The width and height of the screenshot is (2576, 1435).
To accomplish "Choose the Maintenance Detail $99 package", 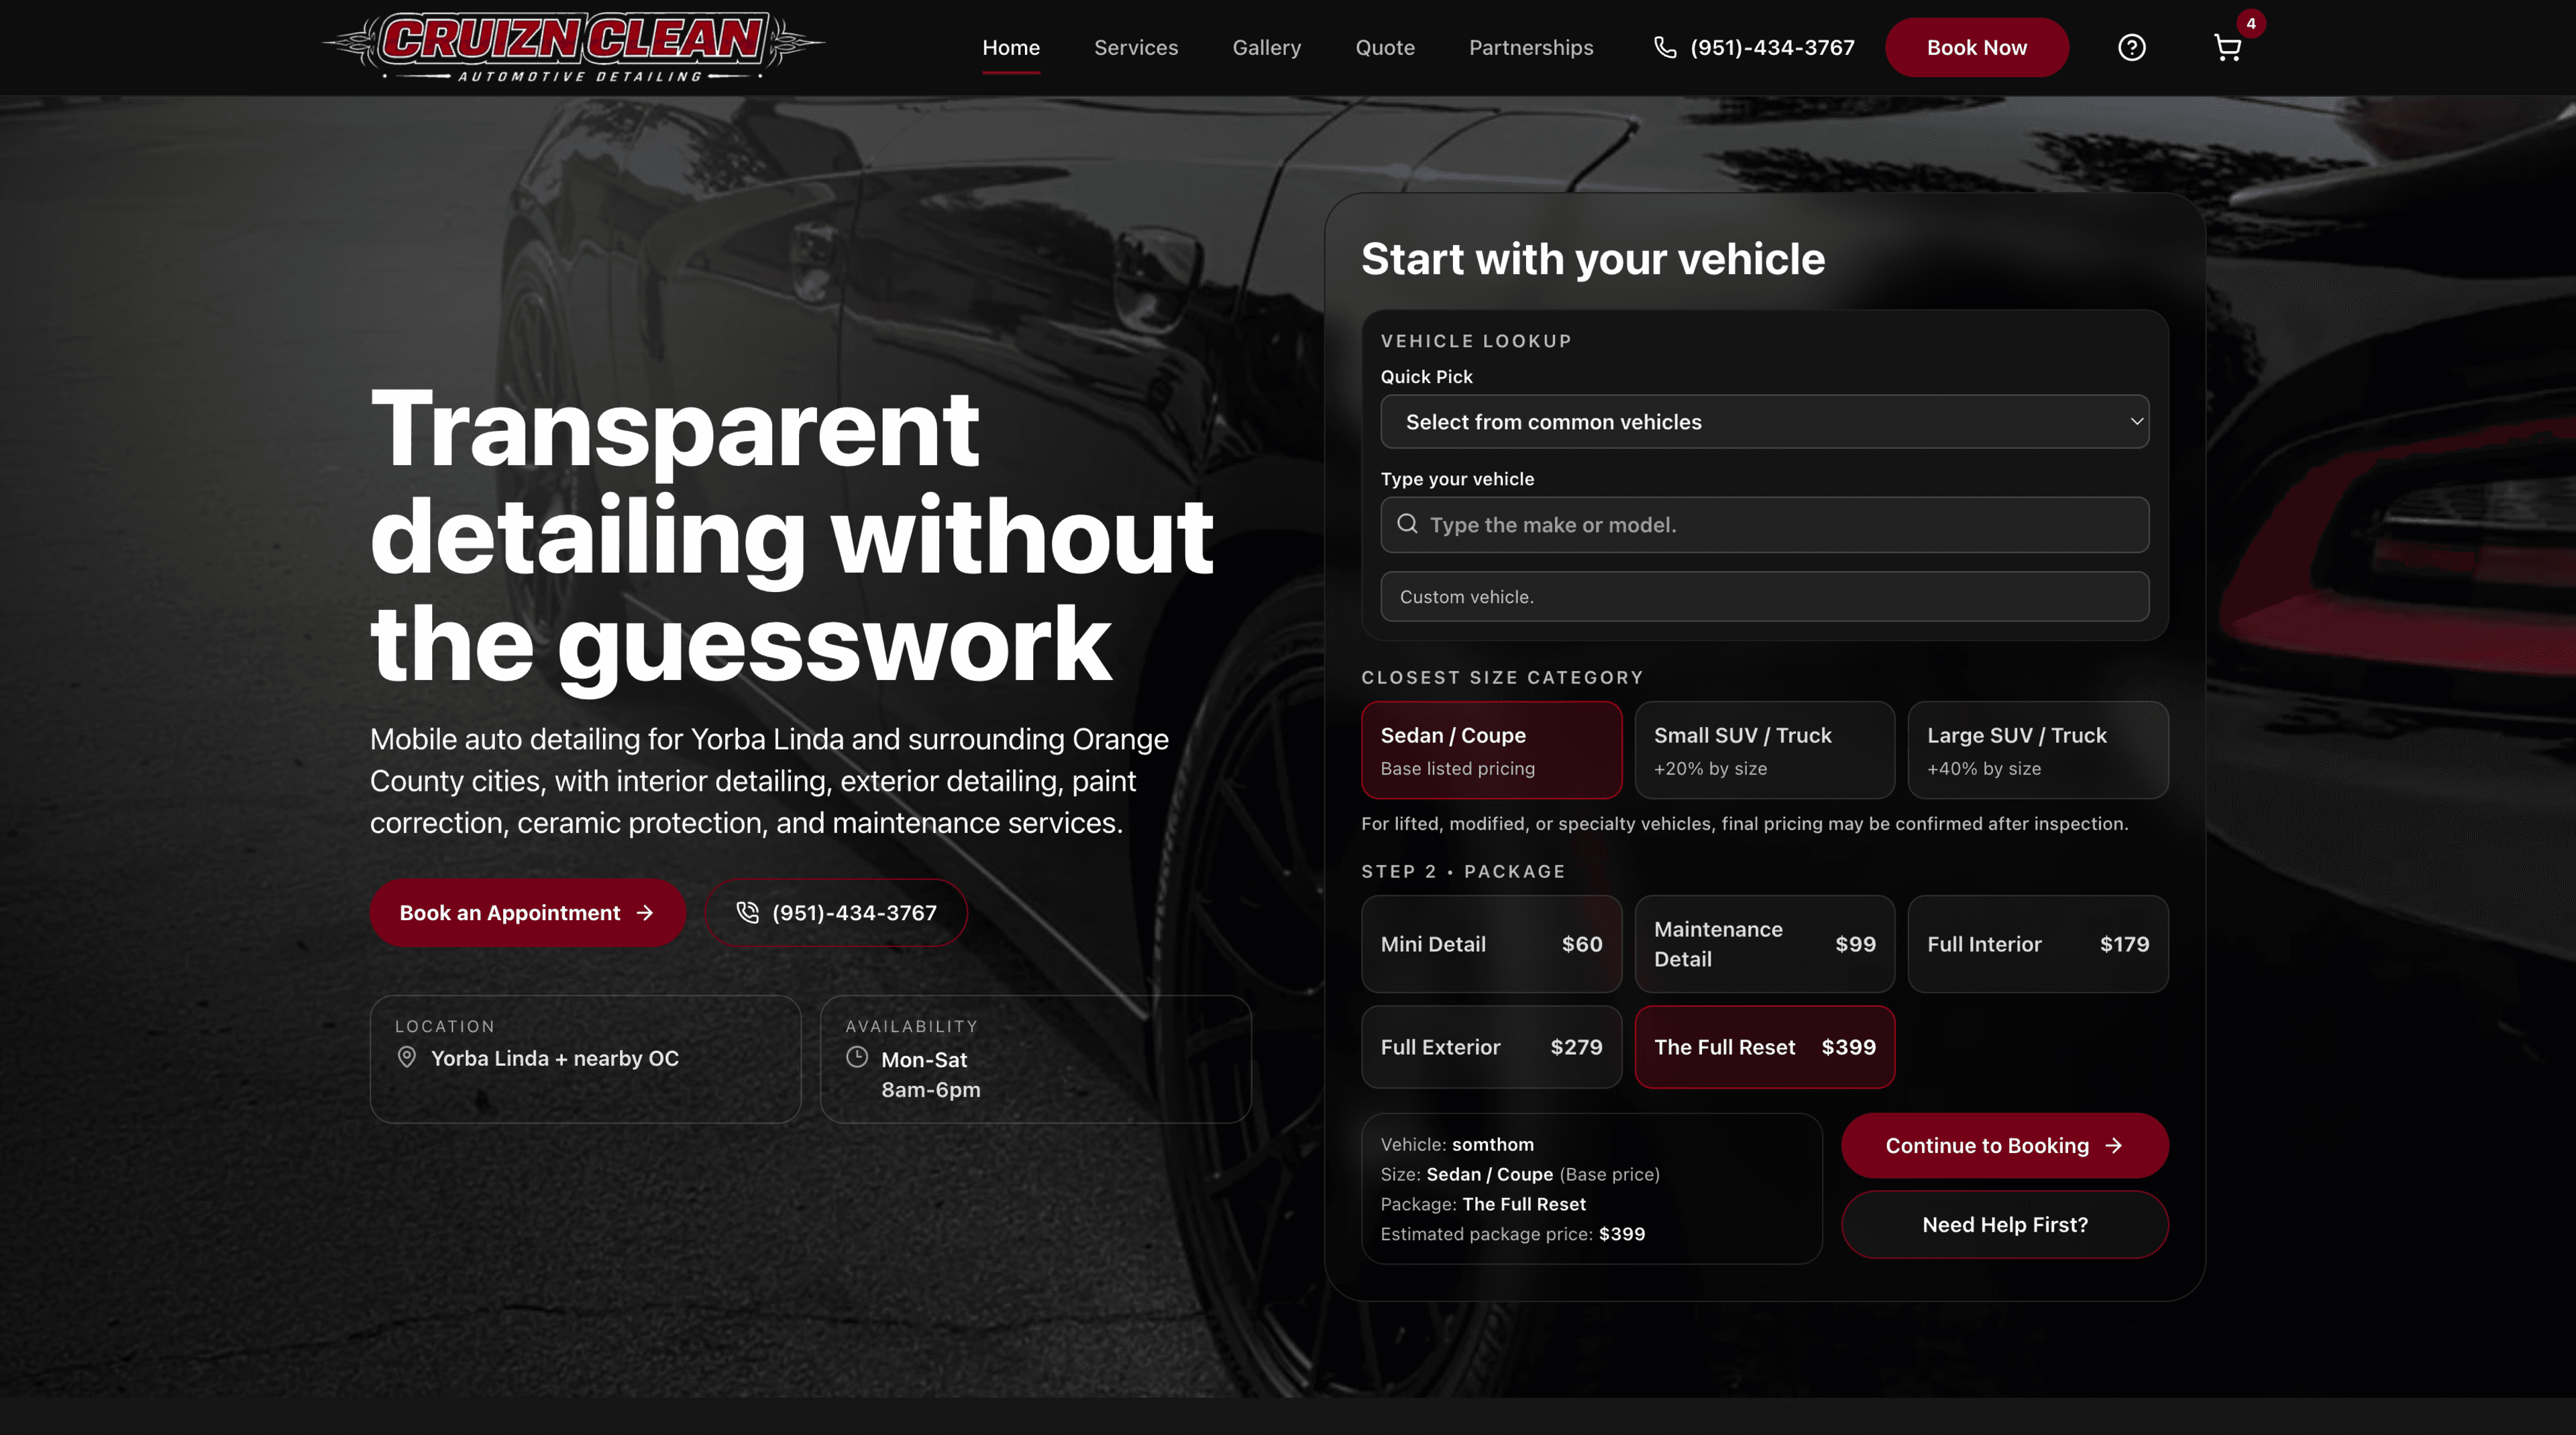I will [x=1764, y=944].
